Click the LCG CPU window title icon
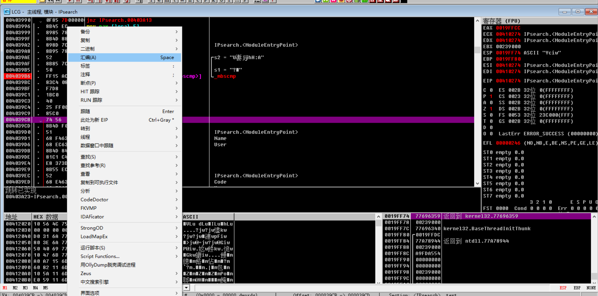Image resolution: width=598 pixels, height=296 pixels. pyautogui.click(x=7, y=12)
